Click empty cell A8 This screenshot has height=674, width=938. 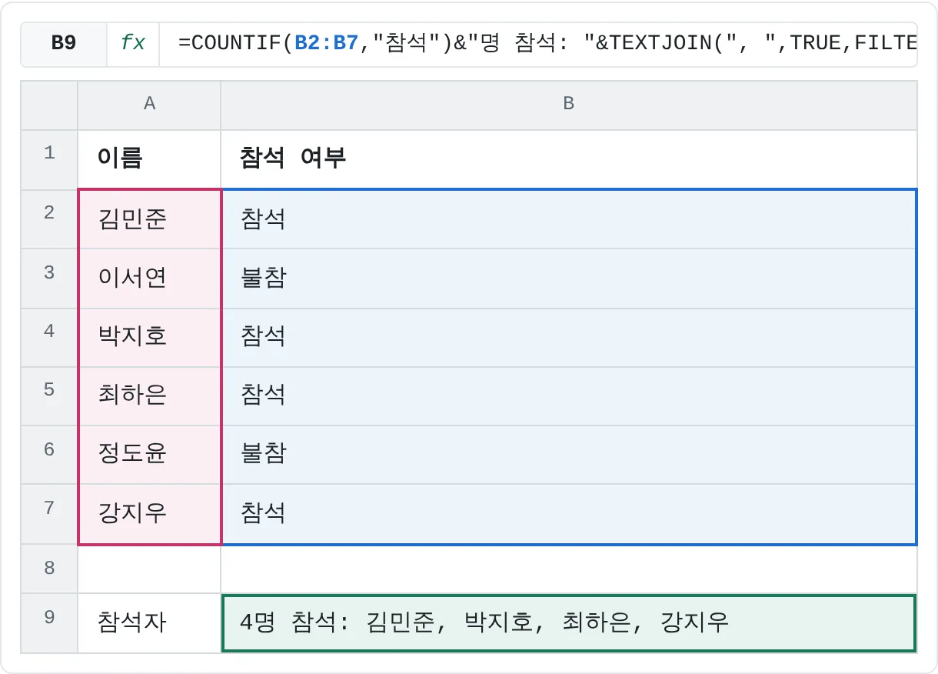coord(149,569)
